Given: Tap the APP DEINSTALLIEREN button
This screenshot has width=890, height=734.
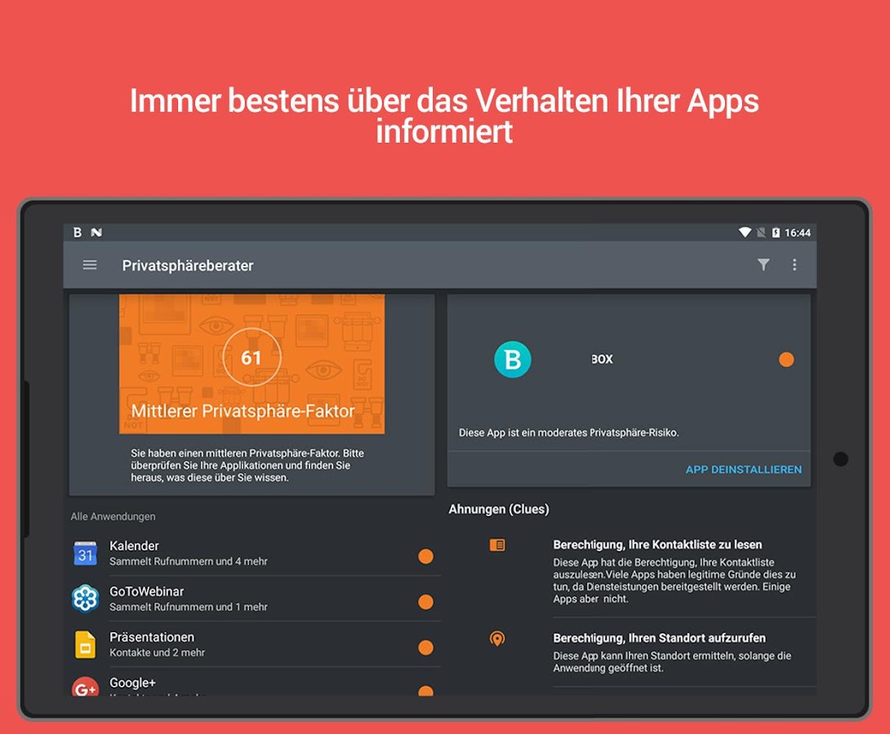Looking at the screenshot, I should point(743,469).
